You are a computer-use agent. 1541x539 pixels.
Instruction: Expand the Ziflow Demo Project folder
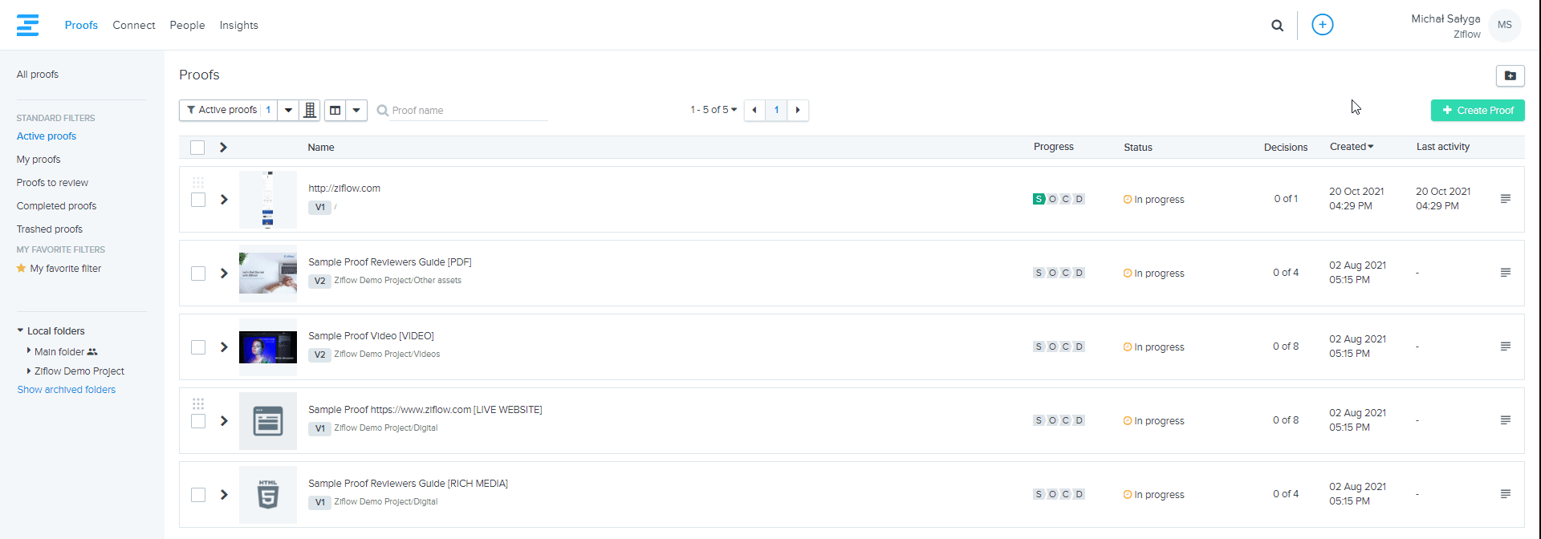click(x=29, y=371)
